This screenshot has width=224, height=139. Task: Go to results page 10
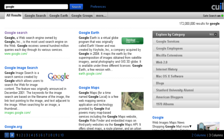point(62,135)
